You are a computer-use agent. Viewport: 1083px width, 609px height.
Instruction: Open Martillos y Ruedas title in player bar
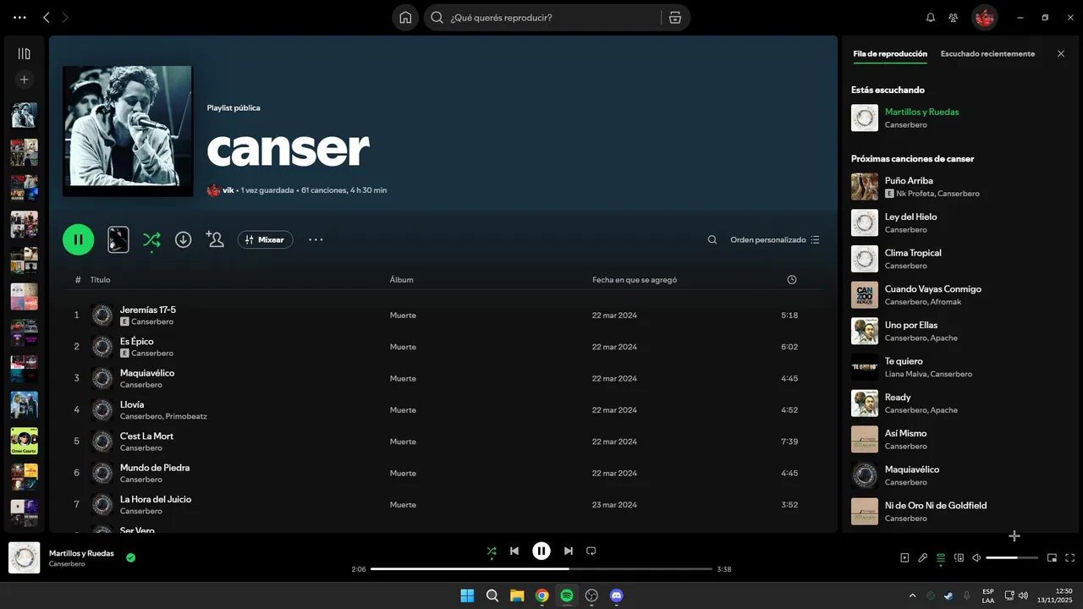point(81,553)
